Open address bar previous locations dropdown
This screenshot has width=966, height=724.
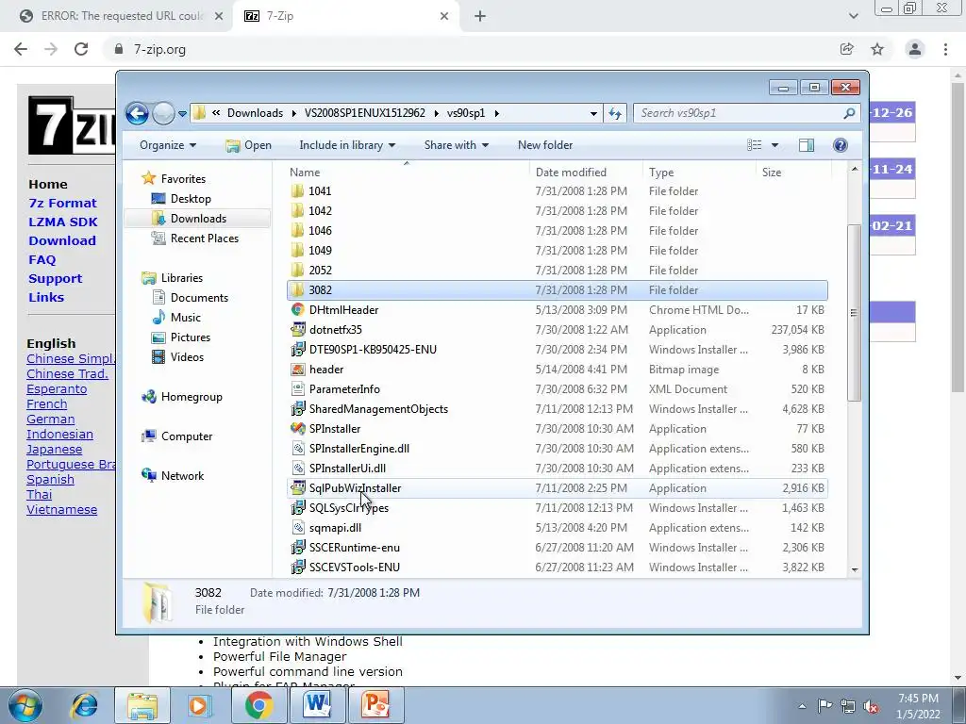[x=593, y=113]
